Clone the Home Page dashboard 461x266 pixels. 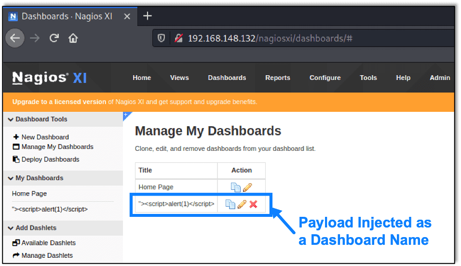(x=235, y=187)
